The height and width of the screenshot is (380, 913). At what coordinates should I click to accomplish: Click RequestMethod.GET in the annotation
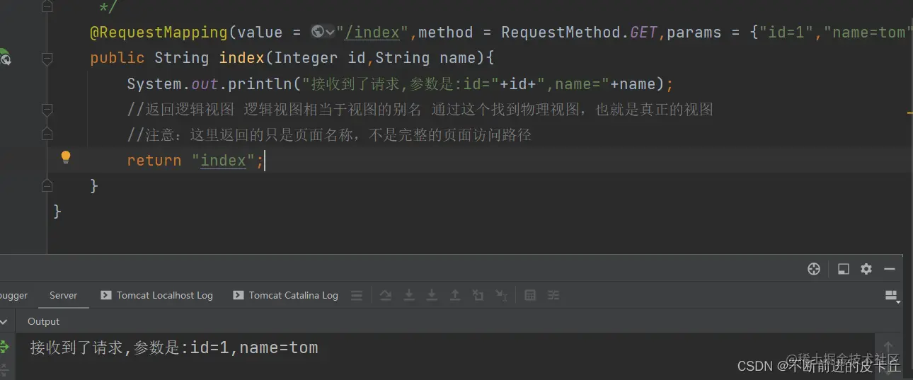click(x=579, y=33)
